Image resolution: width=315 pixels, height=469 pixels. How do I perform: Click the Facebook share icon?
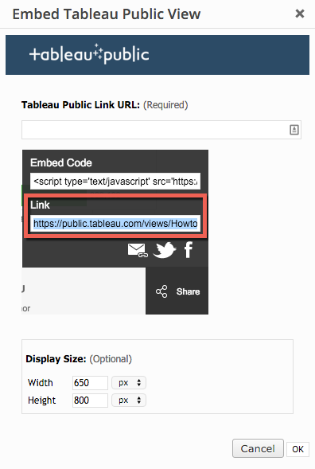point(189,250)
